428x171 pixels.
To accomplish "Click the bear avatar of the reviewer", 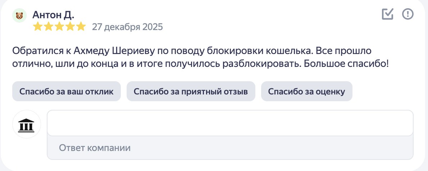I will [19, 16].
